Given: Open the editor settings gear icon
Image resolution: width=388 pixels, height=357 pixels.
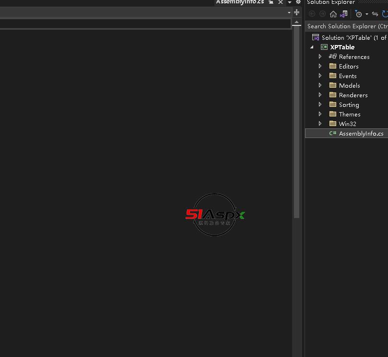Looking at the screenshot, I should pos(298,2).
